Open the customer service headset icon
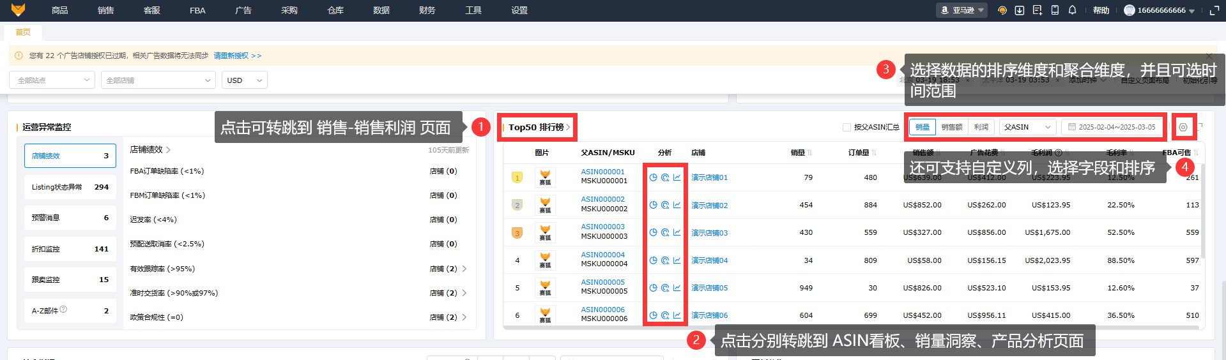This screenshot has width=1226, height=360. point(1002,10)
